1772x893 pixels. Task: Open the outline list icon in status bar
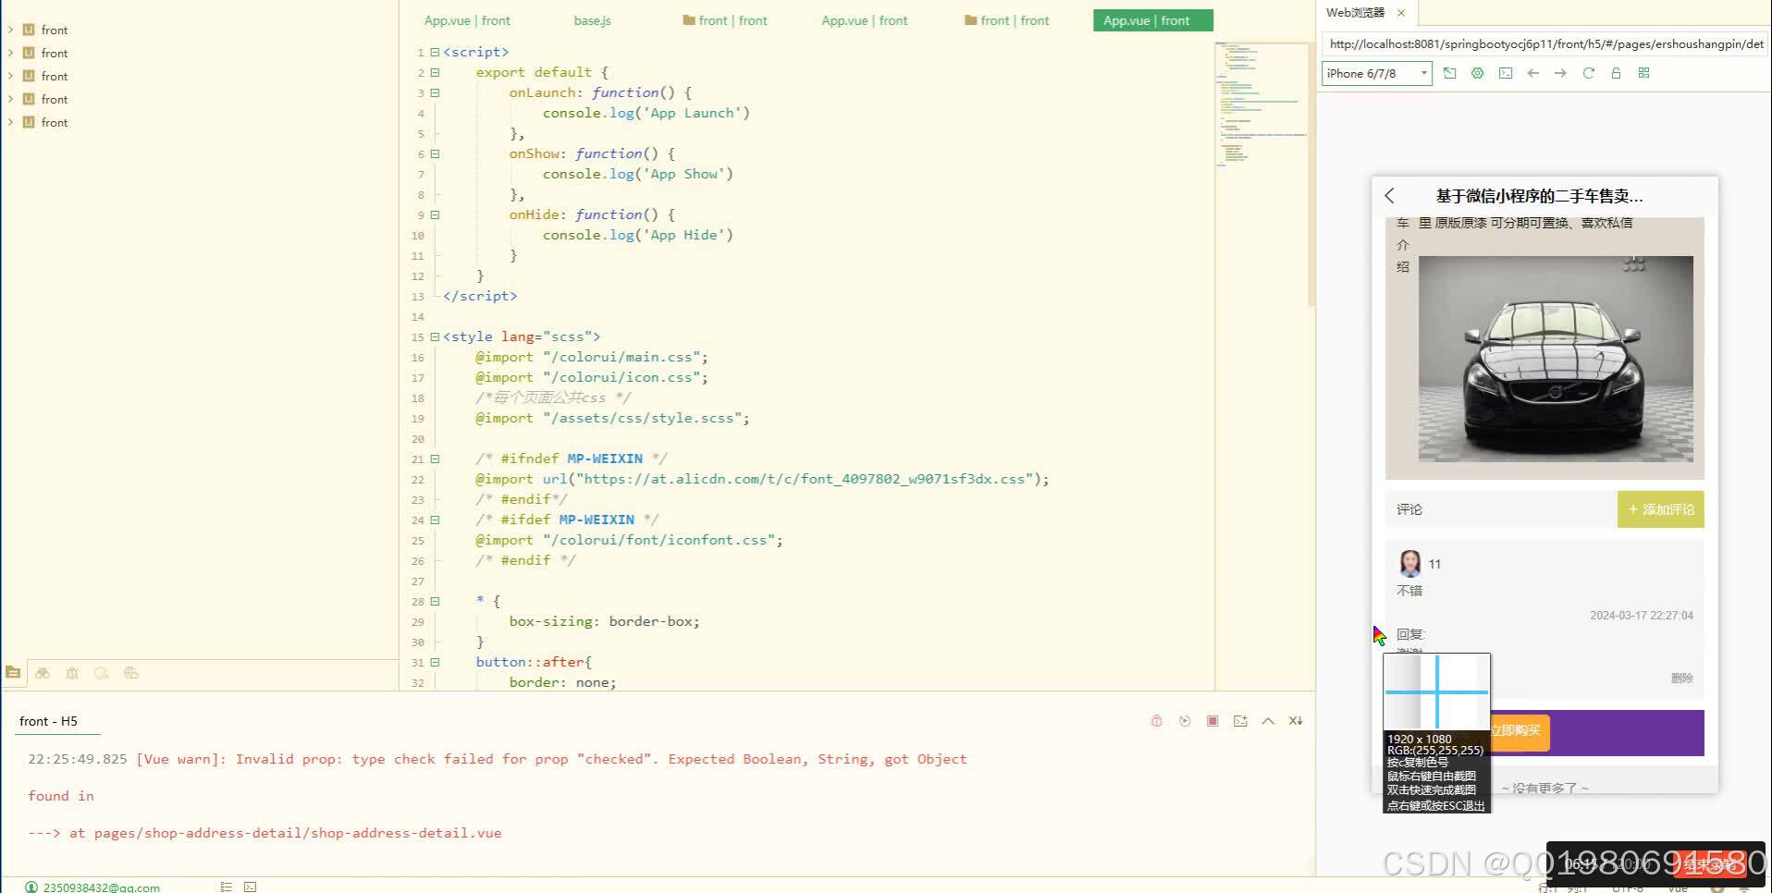(226, 887)
